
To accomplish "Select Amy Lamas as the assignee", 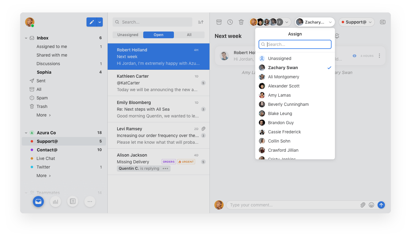I will click(x=279, y=95).
